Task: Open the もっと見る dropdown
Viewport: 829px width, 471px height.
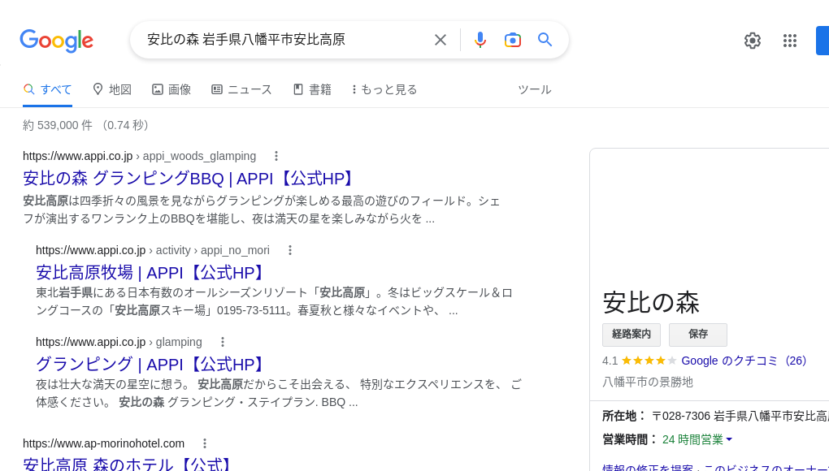Action: [x=384, y=89]
